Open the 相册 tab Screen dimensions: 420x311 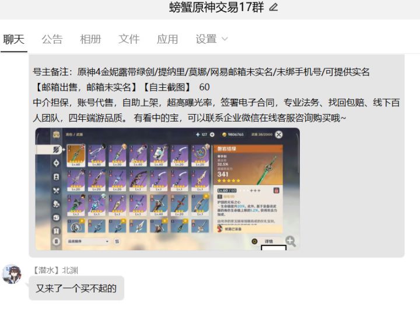[x=90, y=39]
